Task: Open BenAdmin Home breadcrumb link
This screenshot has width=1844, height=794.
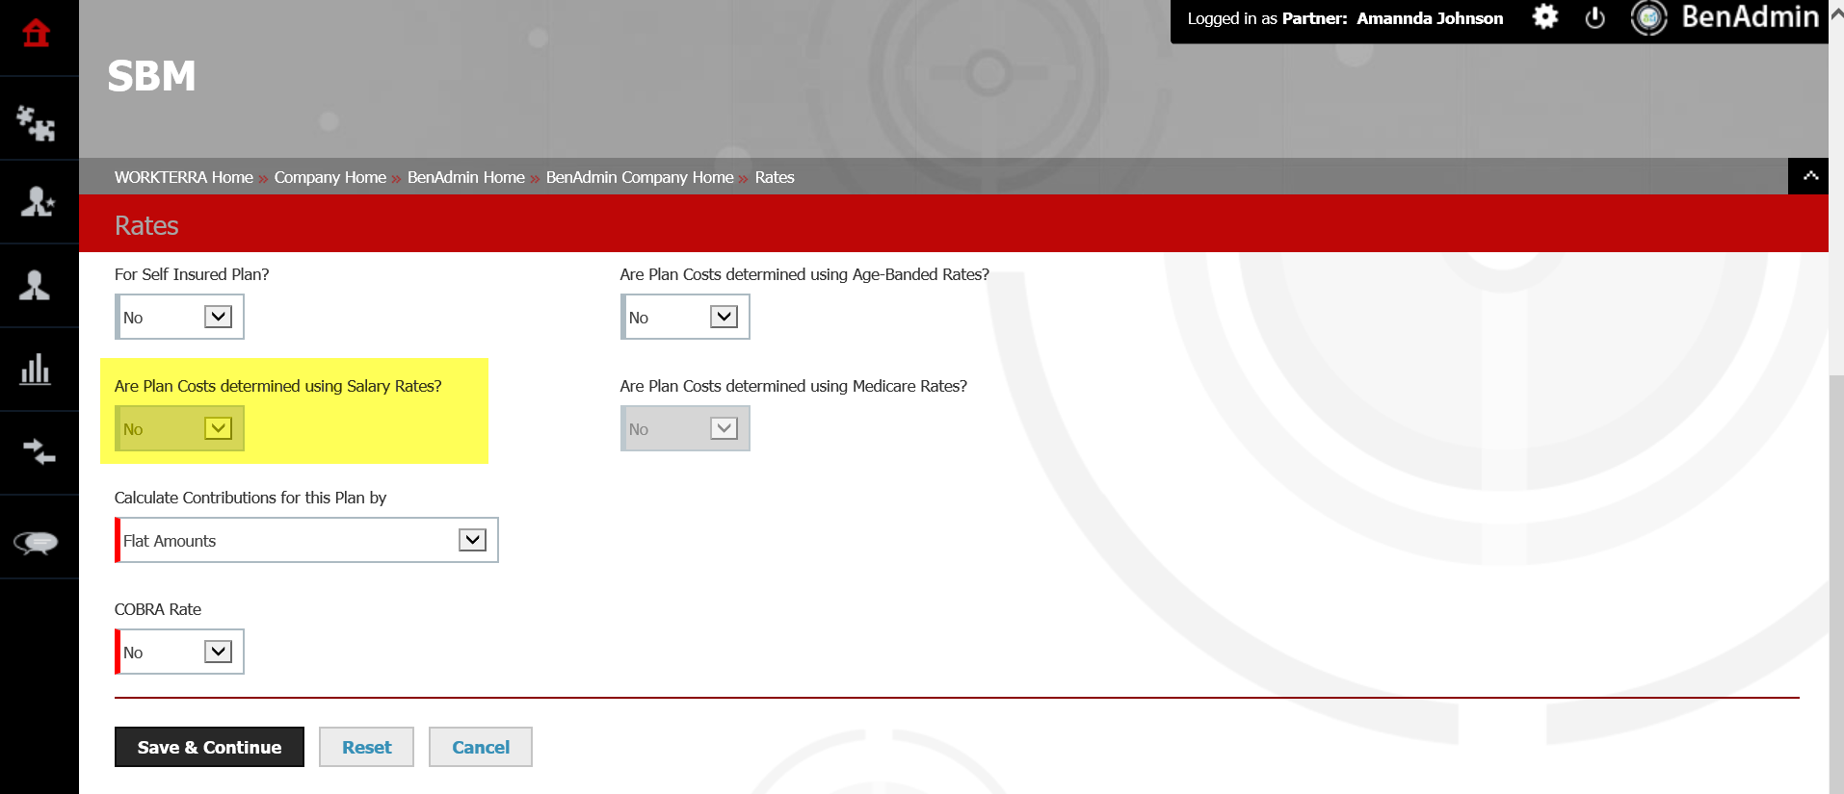Action: 465,177
